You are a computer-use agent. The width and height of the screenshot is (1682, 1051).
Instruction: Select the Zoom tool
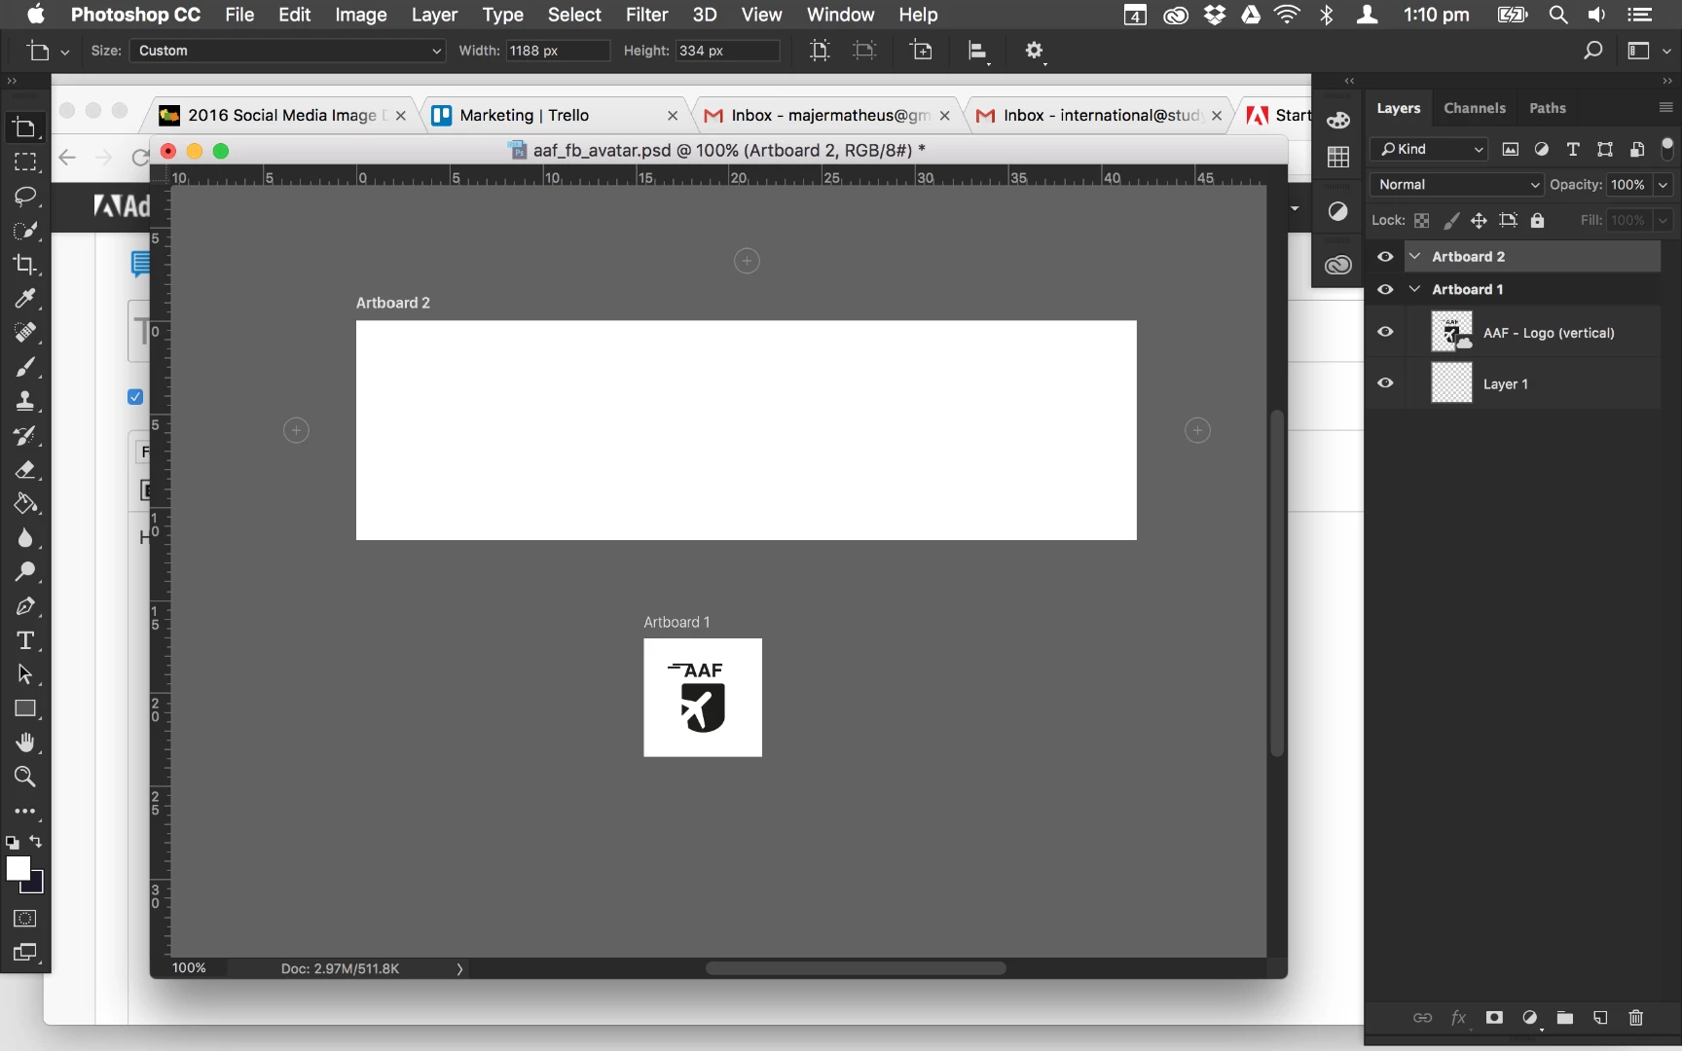click(25, 777)
